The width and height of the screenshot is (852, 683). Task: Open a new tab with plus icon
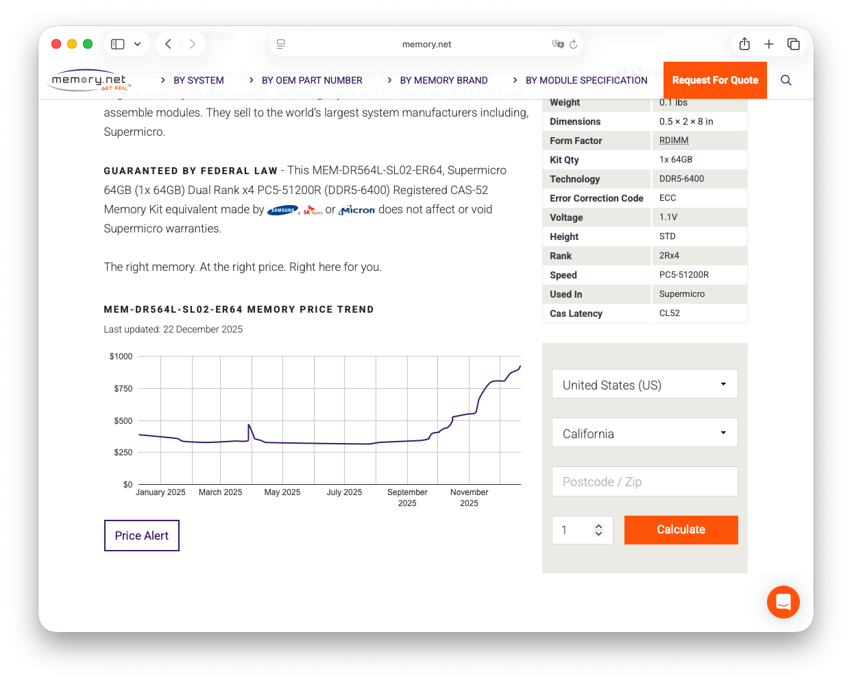(769, 44)
